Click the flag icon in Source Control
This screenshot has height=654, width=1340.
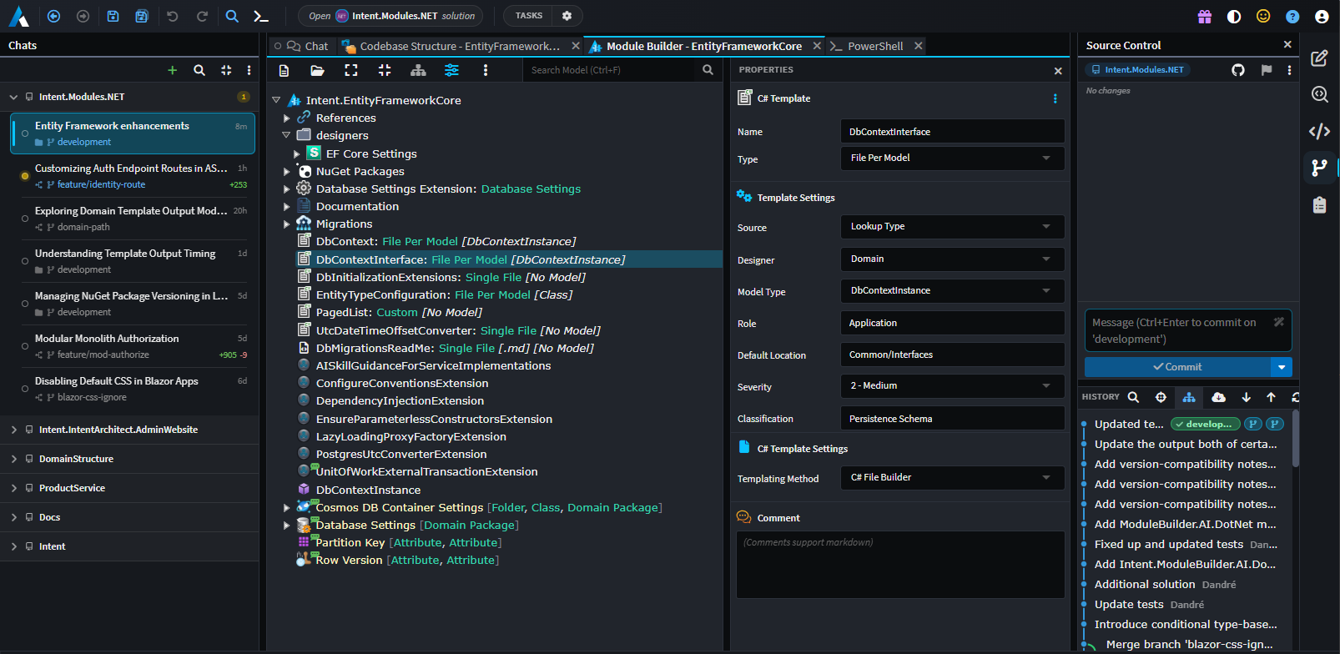[x=1267, y=70]
